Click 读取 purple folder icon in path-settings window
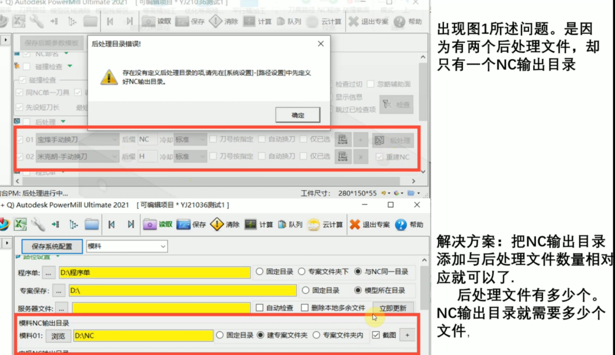This screenshot has height=355, width=615. pyautogui.click(x=150, y=224)
